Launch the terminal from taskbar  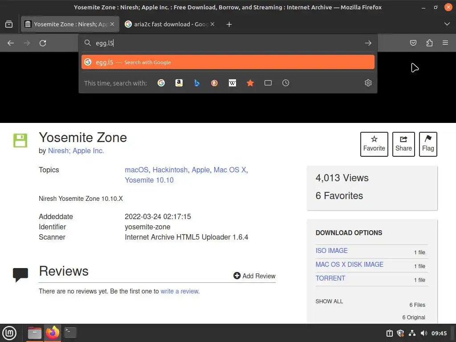[x=70, y=333]
